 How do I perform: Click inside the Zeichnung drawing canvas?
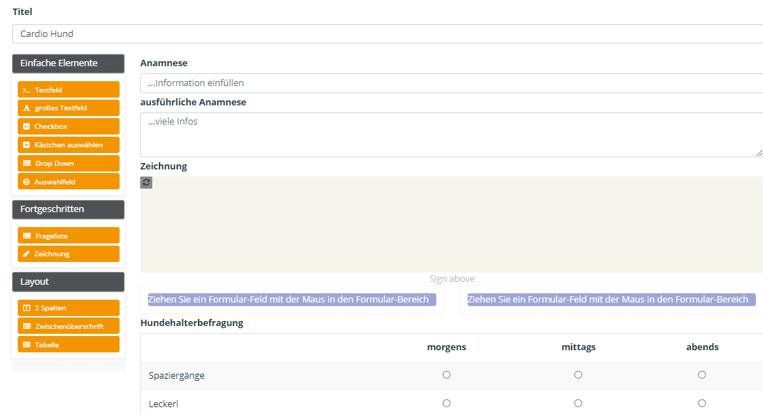[451, 224]
